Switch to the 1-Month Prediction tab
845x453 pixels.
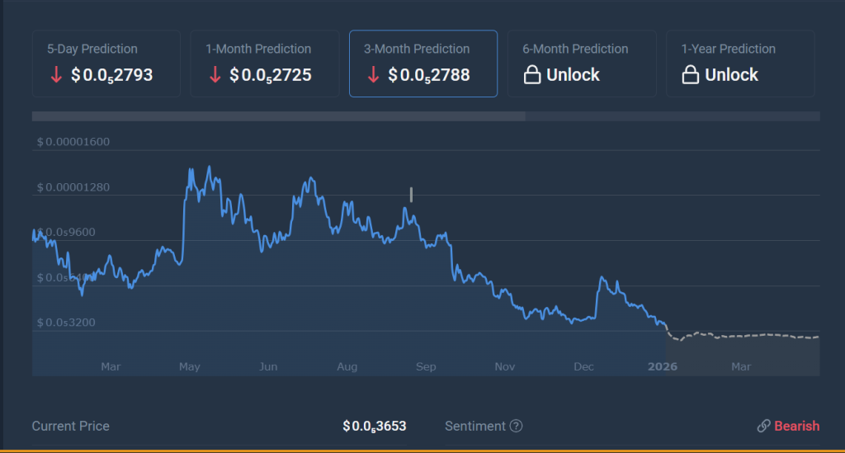click(x=264, y=64)
